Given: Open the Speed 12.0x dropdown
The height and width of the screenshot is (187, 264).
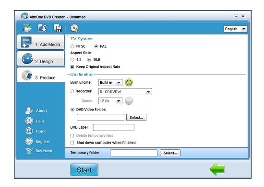Looking at the screenshot, I should click(110, 101).
